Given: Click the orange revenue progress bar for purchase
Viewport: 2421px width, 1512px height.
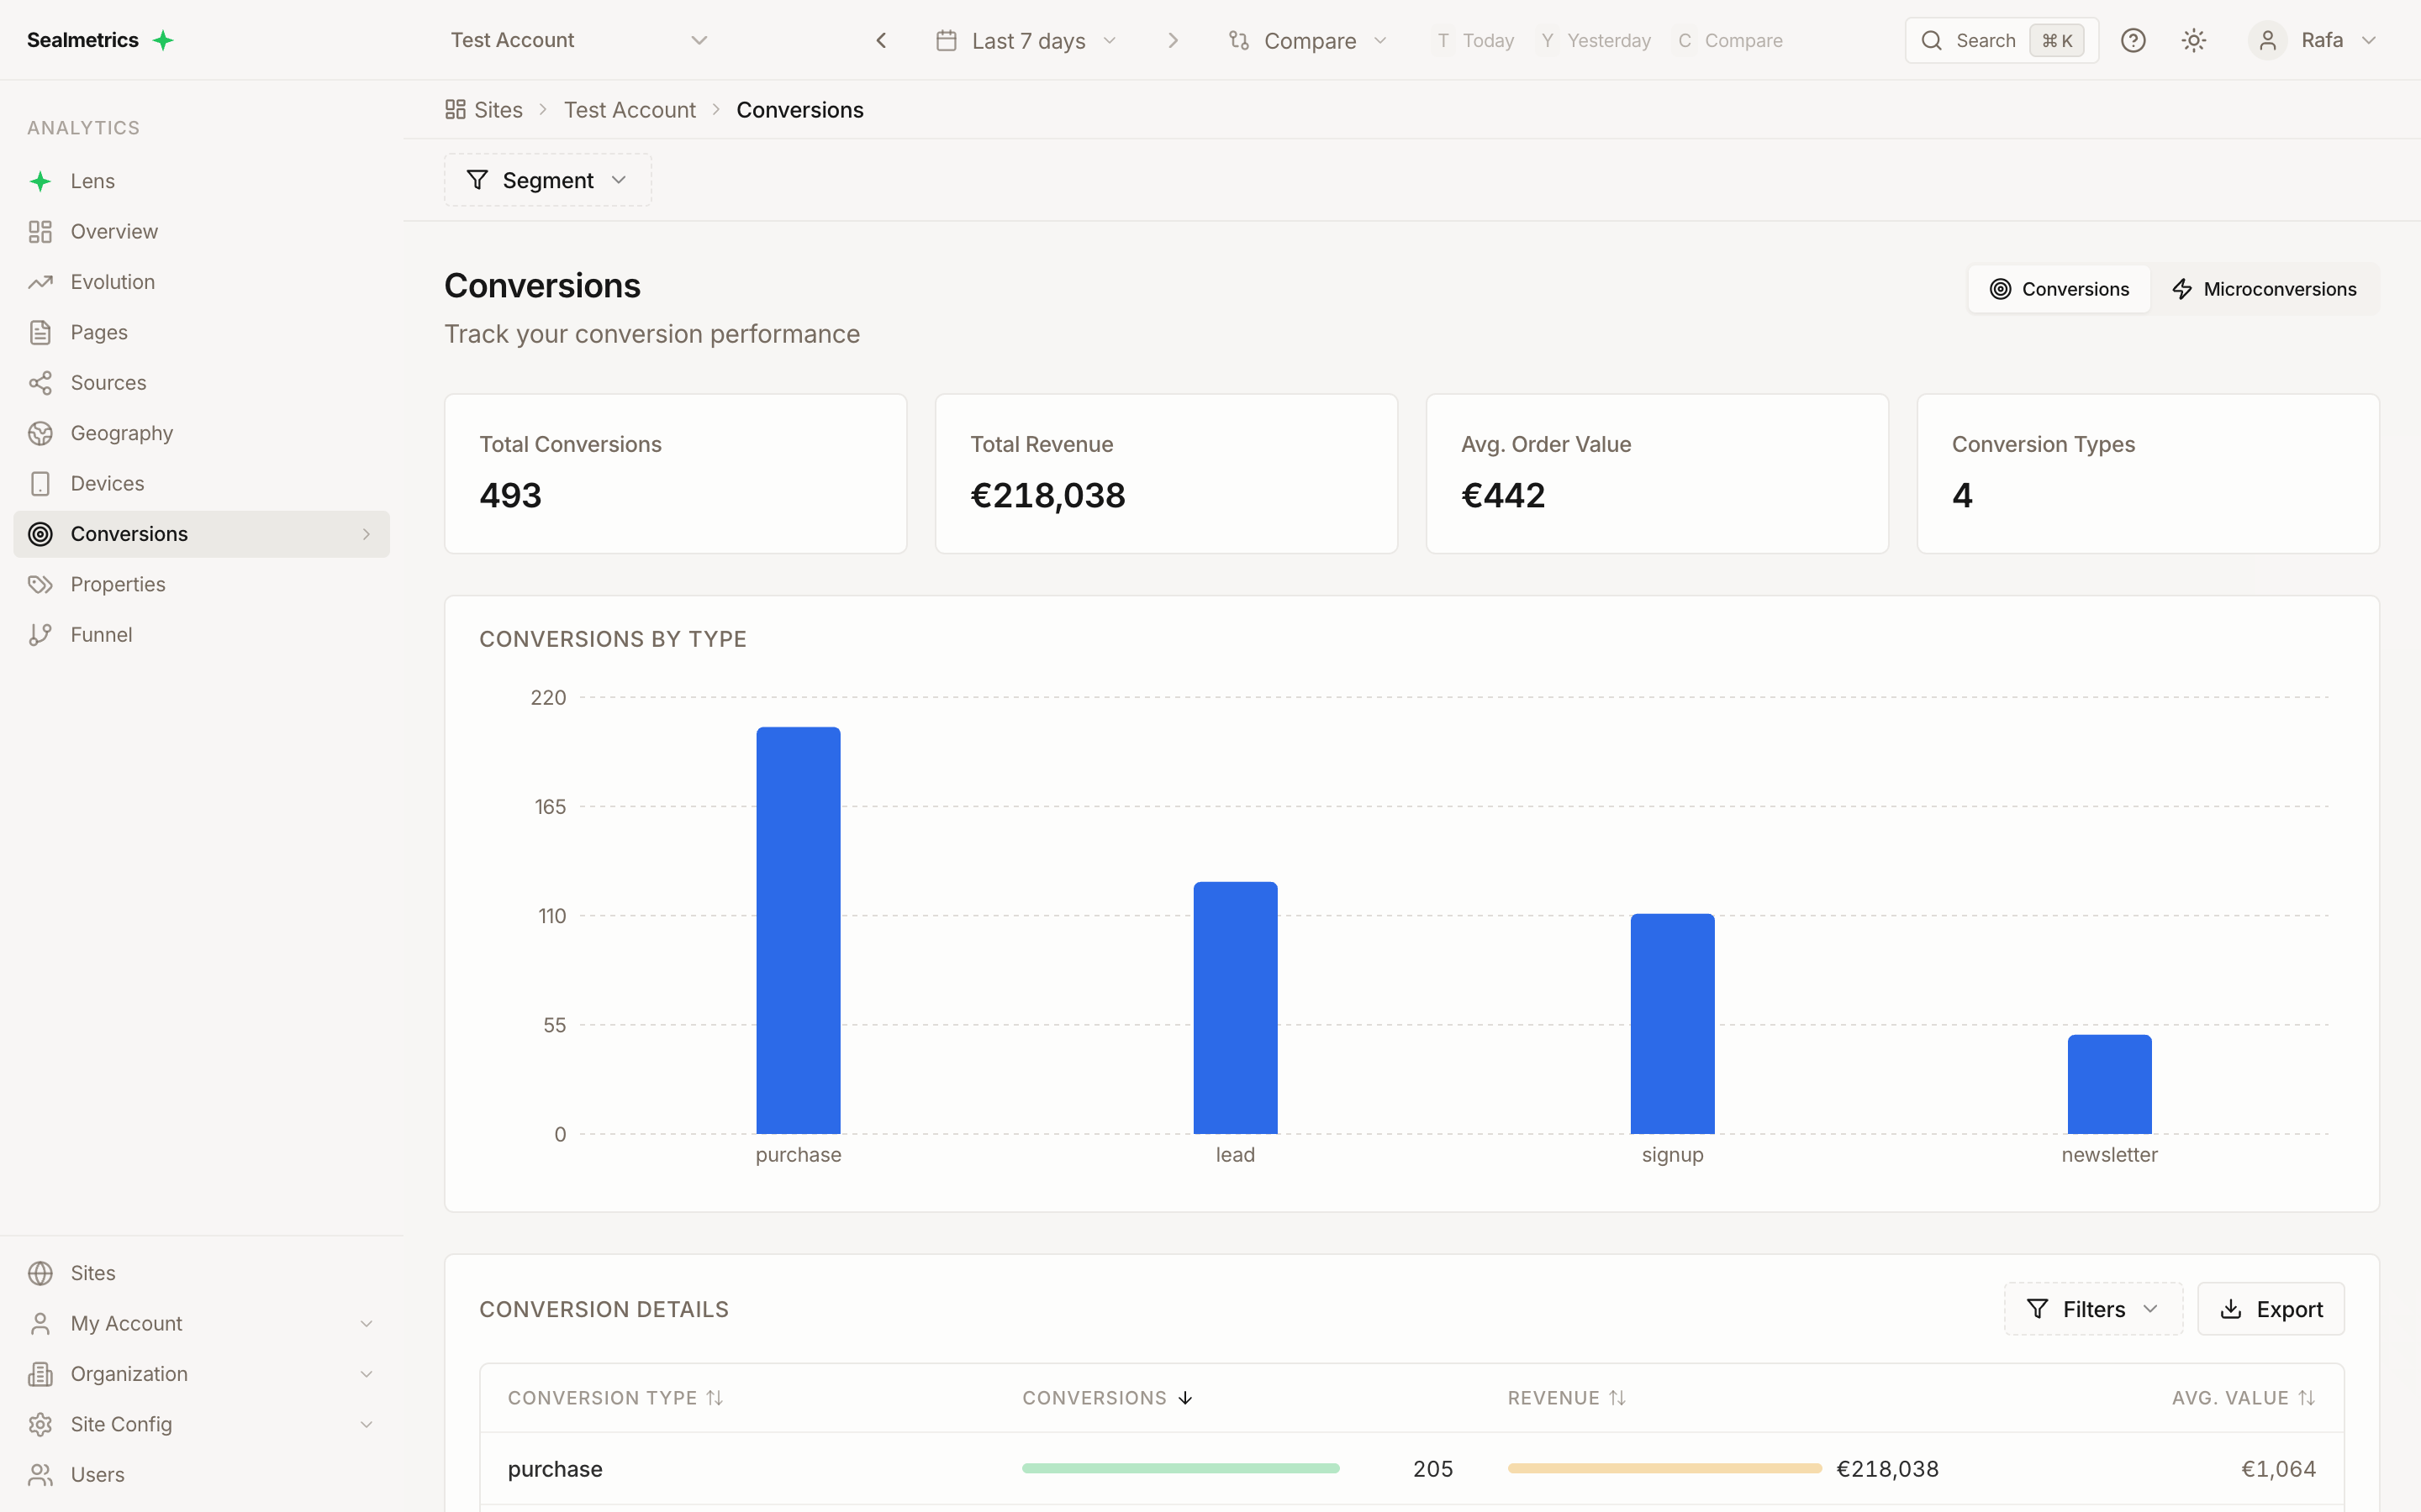Looking at the screenshot, I should (1664, 1468).
